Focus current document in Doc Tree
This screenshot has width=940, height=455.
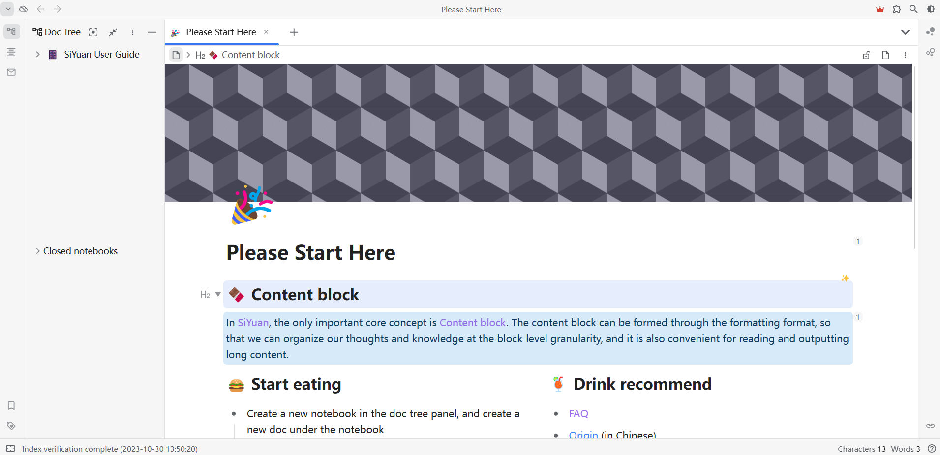tap(93, 32)
